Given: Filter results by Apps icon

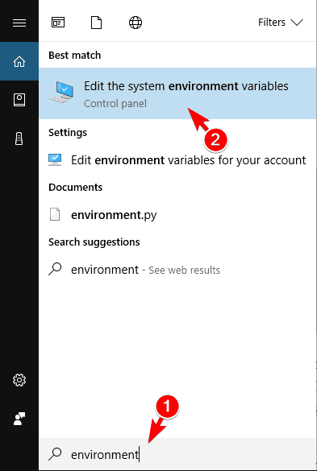Looking at the screenshot, I should coord(58,23).
